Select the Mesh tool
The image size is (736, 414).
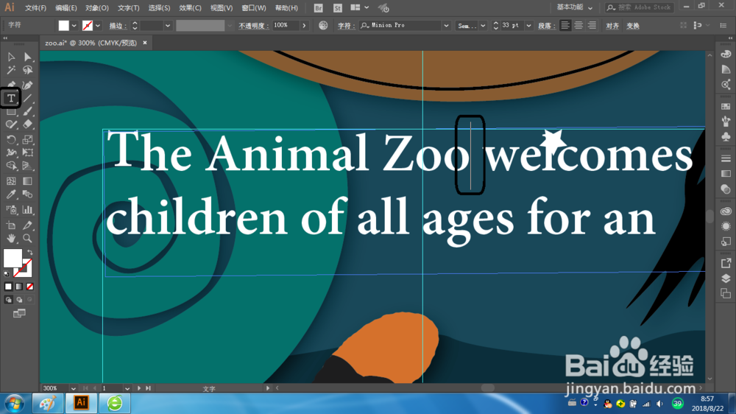(11, 181)
